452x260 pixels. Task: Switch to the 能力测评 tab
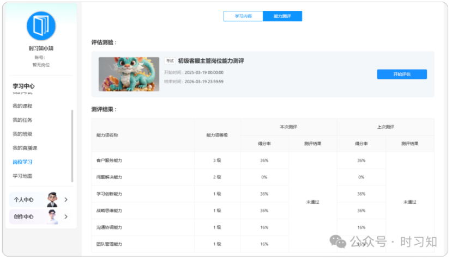point(282,16)
